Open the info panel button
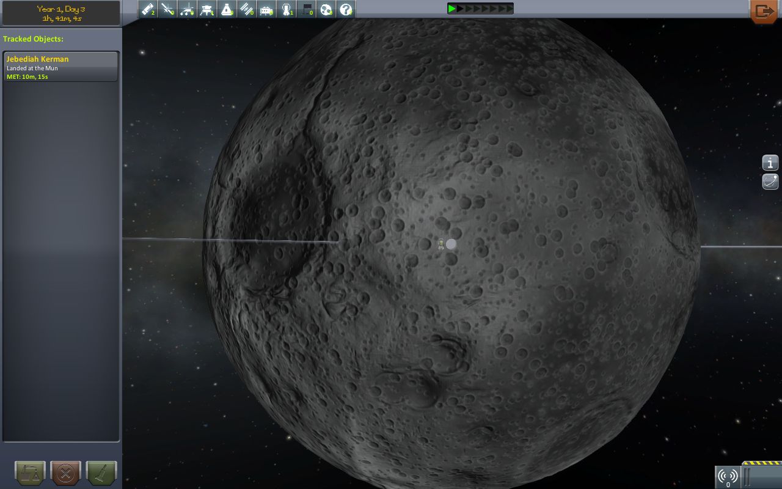 tap(770, 163)
